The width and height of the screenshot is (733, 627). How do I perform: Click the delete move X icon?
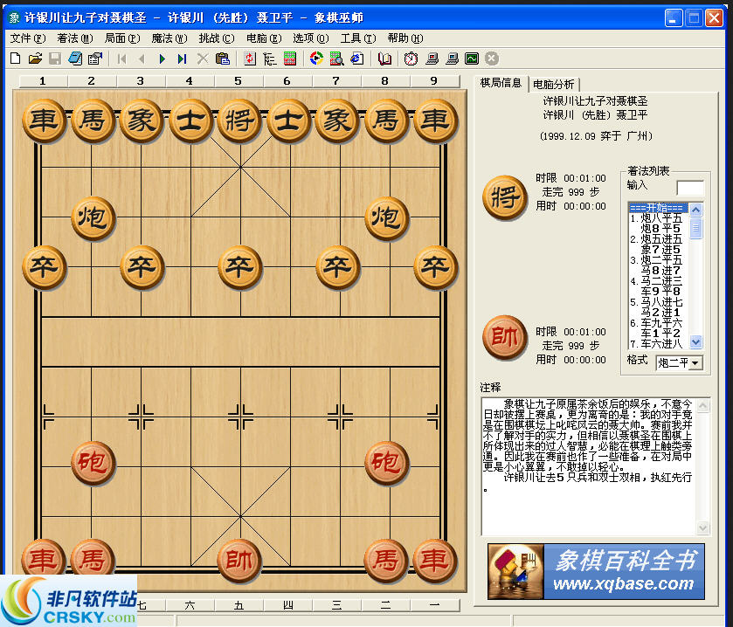point(203,59)
